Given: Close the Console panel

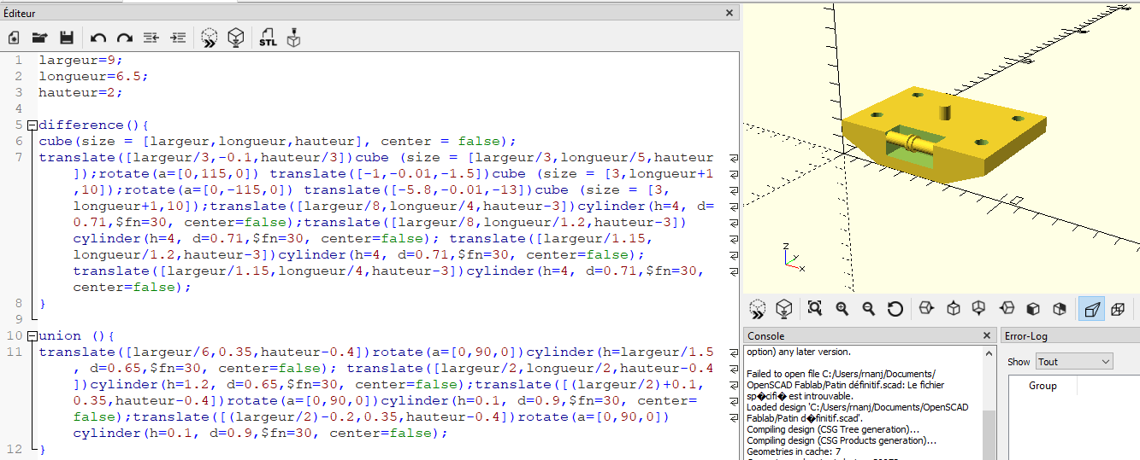Looking at the screenshot, I should click(986, 336).
